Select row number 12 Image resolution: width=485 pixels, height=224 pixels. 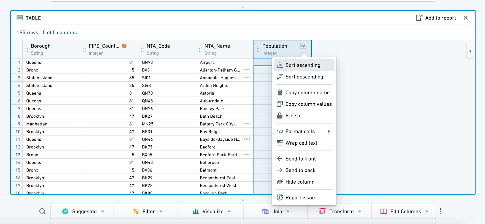pyautogui.click(x=17, y=147)
